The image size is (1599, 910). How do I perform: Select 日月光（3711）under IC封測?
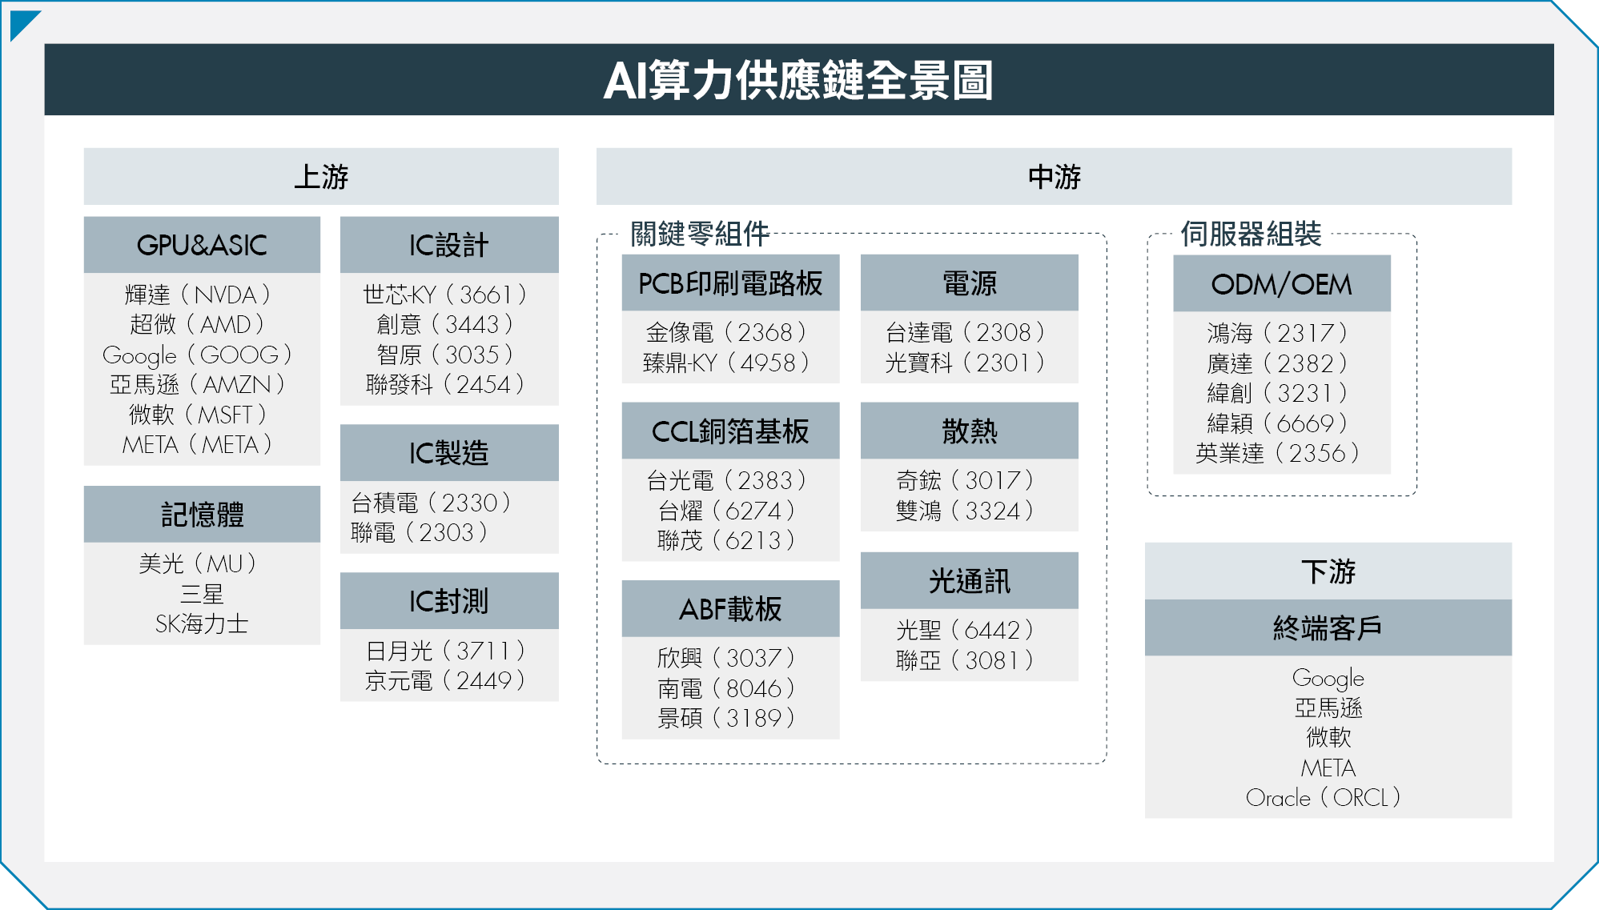tap(448, 649)
